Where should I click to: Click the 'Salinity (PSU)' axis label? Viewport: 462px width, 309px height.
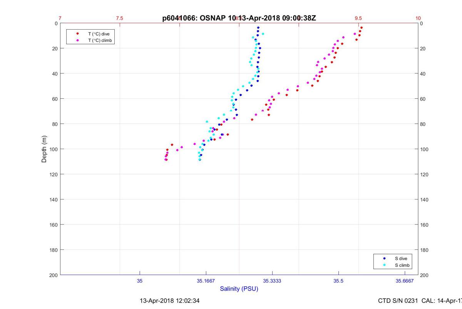[239, 289]
